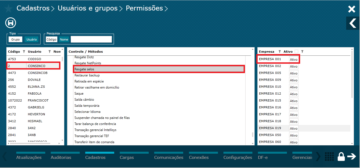
Task: Click Ativo button for EMPRESA 002
Action: 294,66
